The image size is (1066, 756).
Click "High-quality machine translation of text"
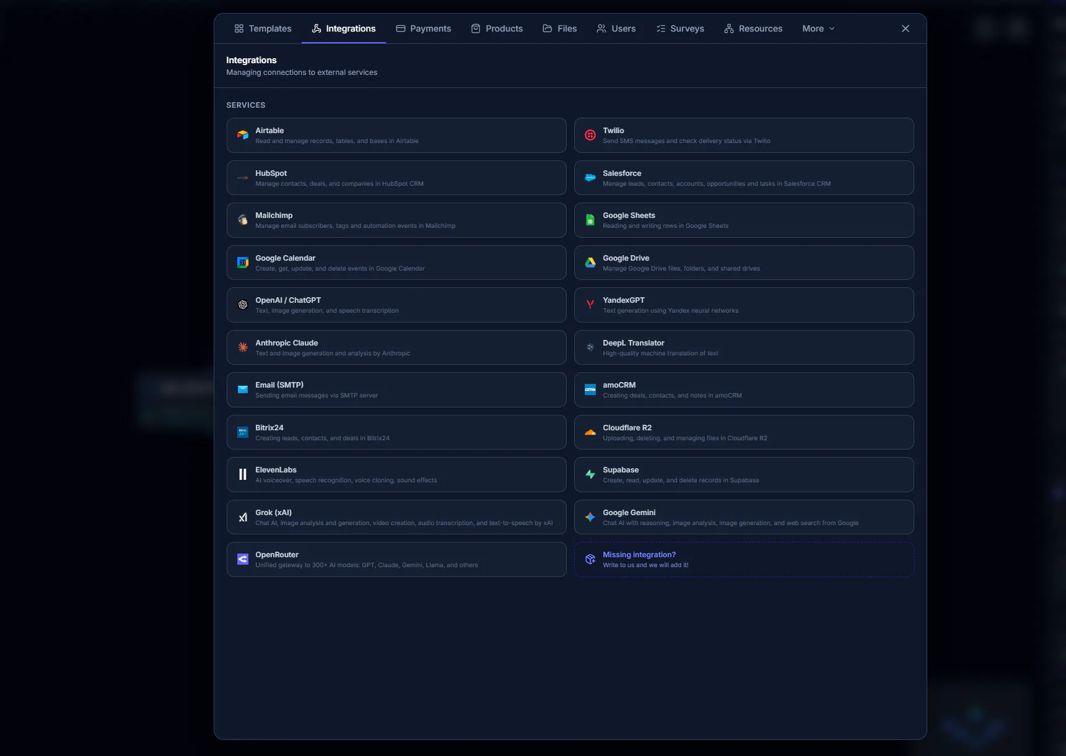pos(660,354)
